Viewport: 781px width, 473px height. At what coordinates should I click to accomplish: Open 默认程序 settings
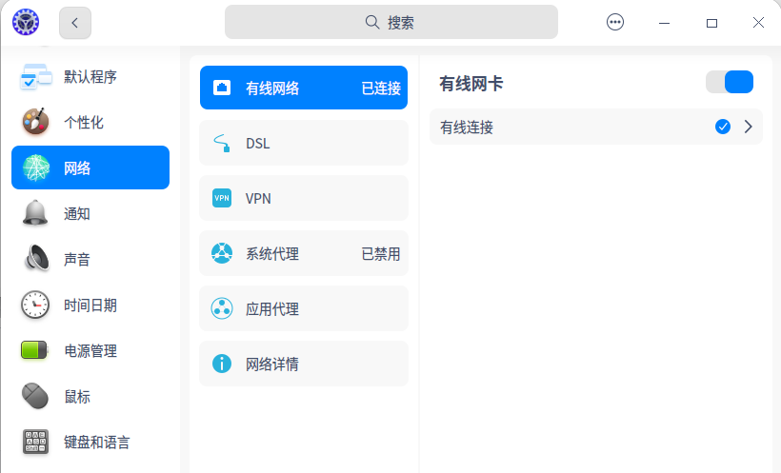90,77
